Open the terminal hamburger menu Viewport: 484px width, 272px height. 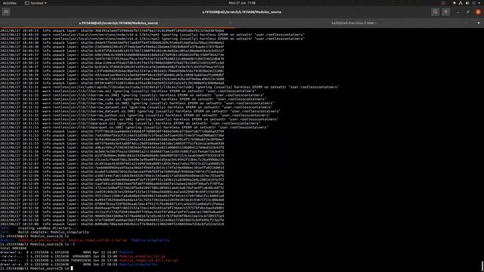445,12
